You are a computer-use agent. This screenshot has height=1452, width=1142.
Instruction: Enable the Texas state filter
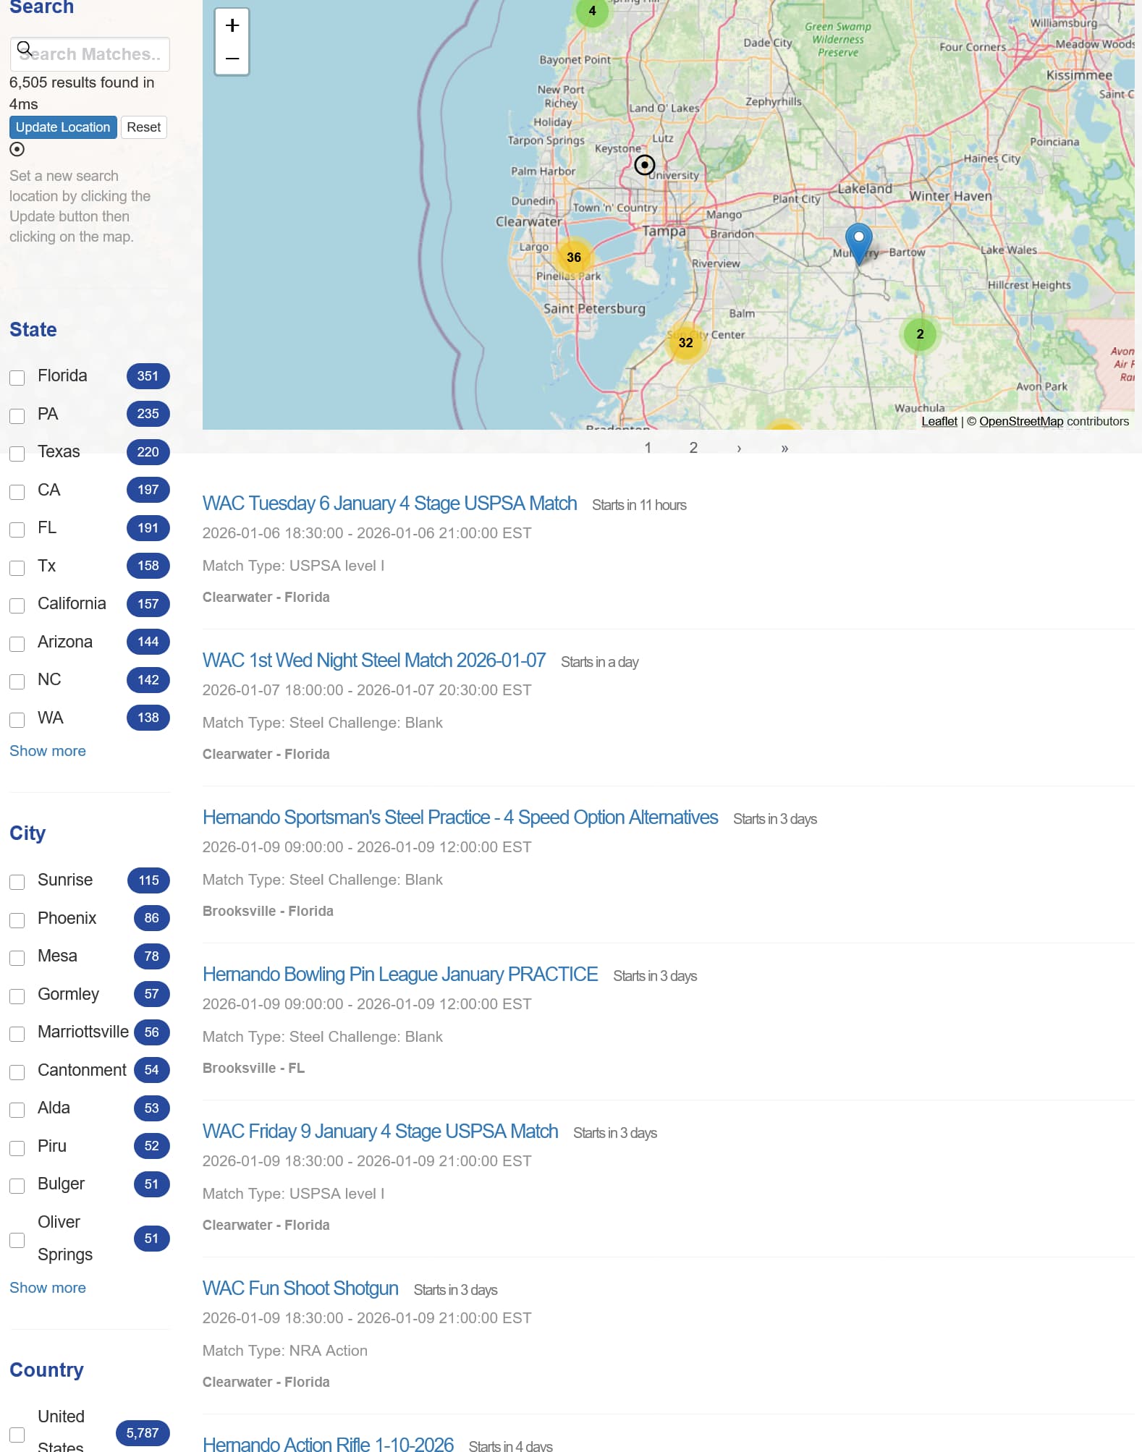tap(17, 454)
